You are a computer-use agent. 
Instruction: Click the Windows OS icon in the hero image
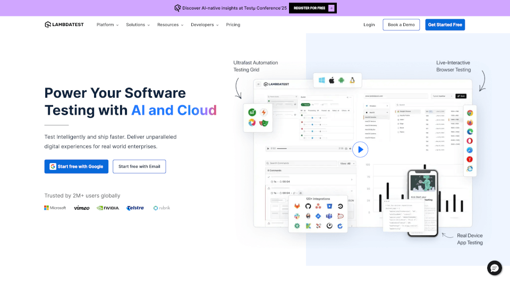(x=321, y=81)
